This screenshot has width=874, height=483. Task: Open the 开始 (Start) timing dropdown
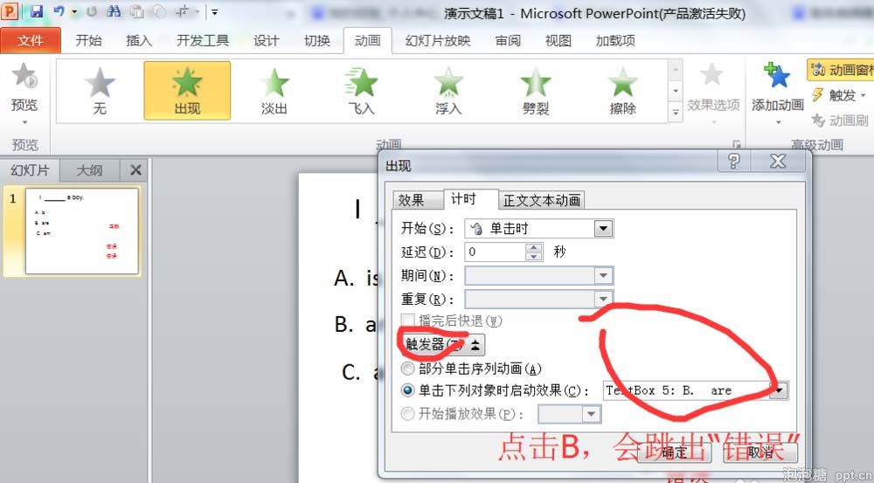(603, 229)
